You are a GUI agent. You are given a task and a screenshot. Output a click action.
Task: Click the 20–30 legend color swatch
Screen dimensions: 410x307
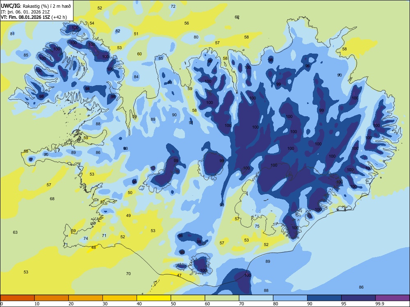[x=86, y=298]
